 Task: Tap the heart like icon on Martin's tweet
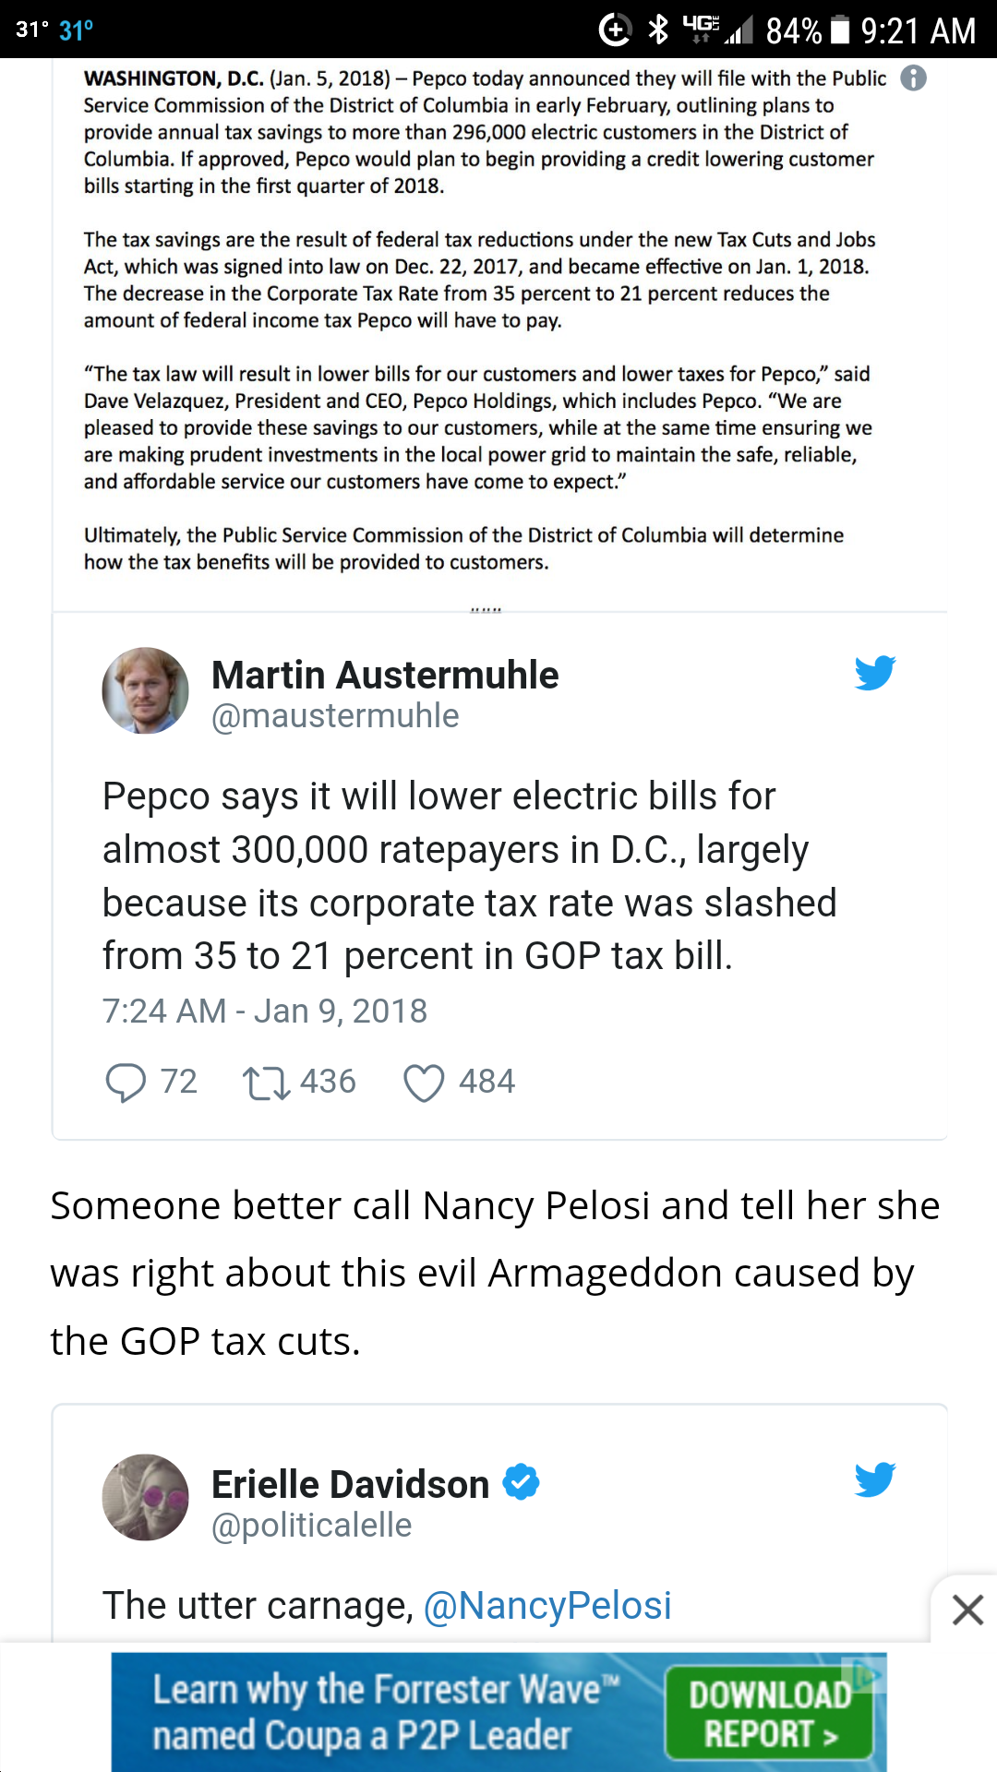(x=424, y=1082)
